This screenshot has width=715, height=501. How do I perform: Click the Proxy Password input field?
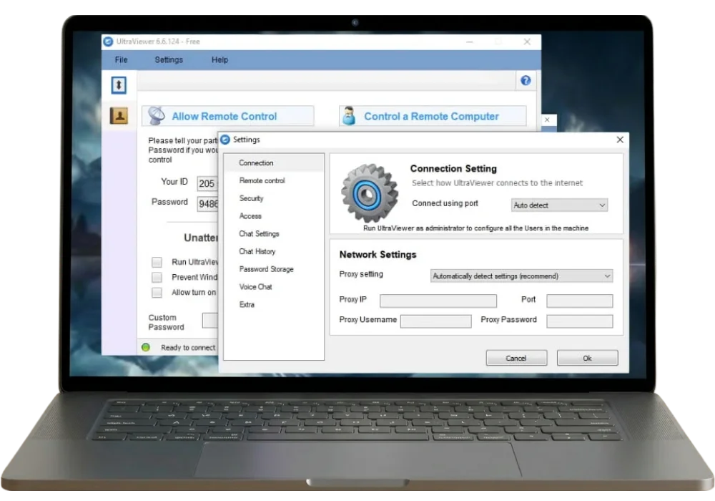(x=580, y=321)
